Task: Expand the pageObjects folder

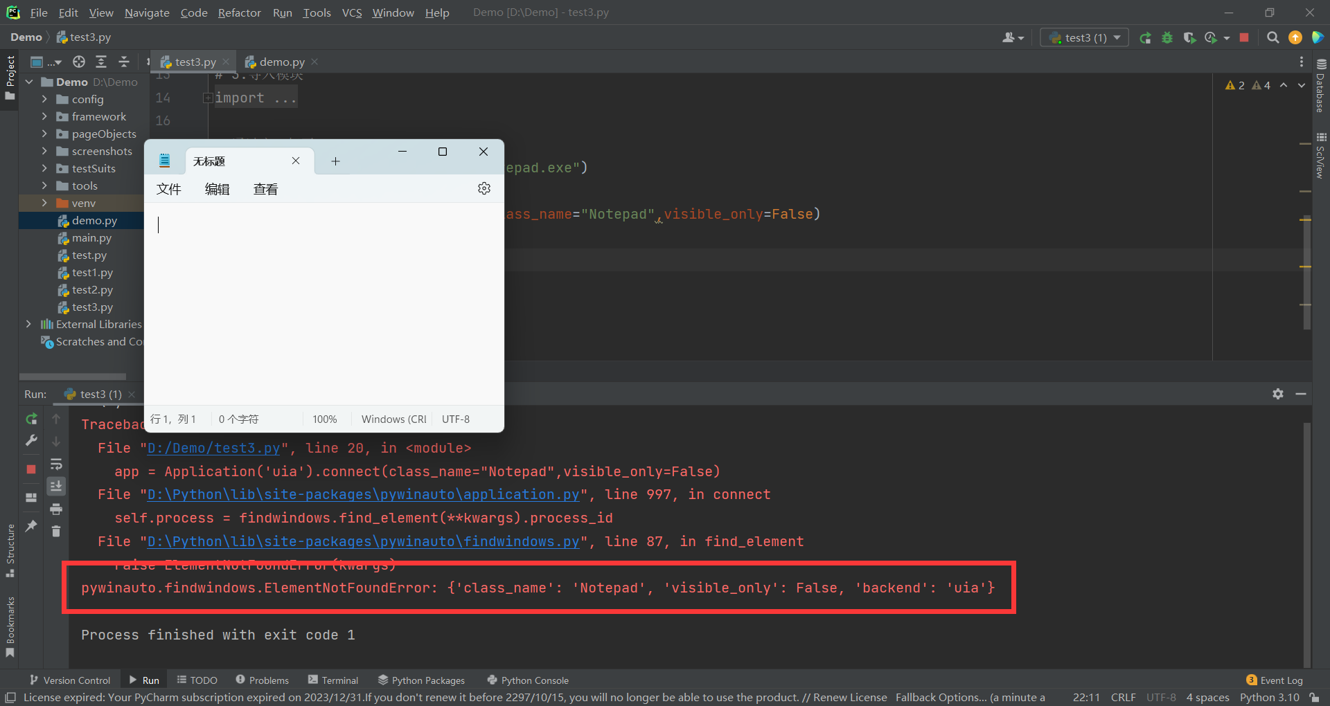Action: 44,134
